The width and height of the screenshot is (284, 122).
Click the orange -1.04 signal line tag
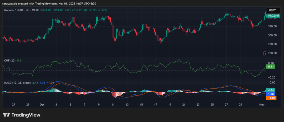[270, 98]
